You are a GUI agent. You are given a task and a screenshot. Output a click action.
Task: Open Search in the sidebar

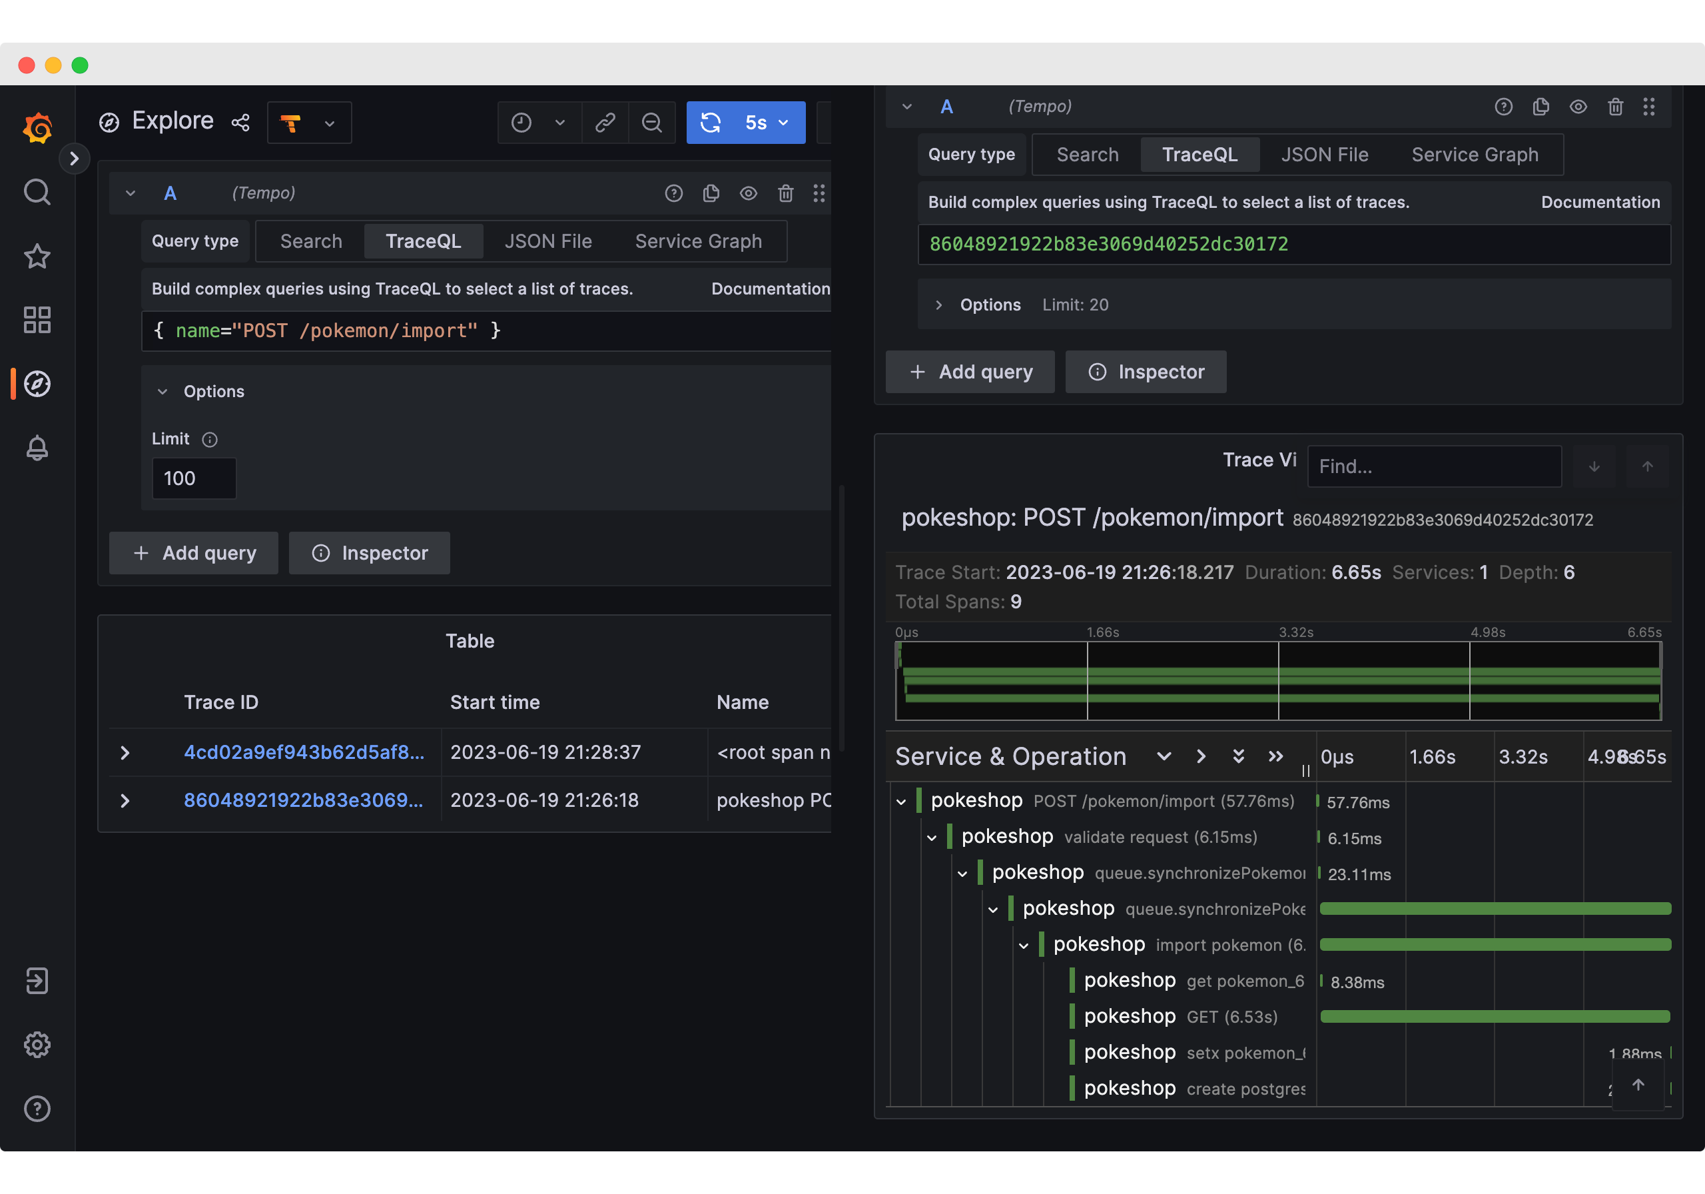(37, 192)
